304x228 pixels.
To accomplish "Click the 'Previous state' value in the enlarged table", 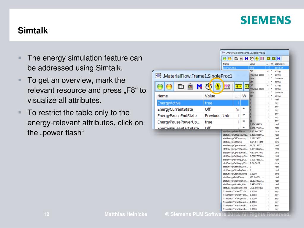I will pyautogui.click(x=218, y=116).
